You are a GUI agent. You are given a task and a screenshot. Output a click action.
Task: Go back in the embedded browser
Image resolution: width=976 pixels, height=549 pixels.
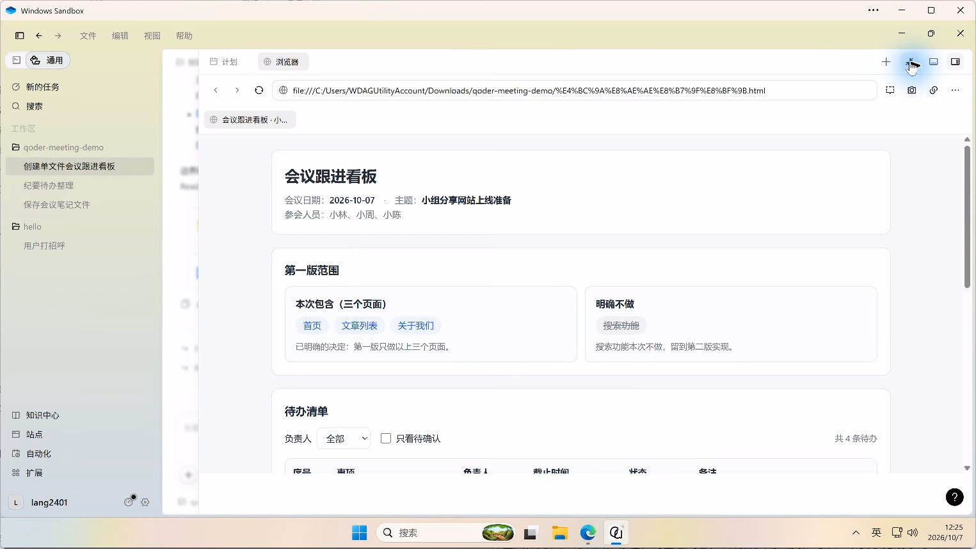coord(216,90)
